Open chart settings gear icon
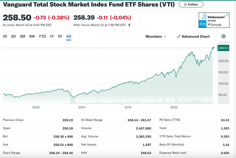This screenshot has width=236, height=158. pos(224,36)
